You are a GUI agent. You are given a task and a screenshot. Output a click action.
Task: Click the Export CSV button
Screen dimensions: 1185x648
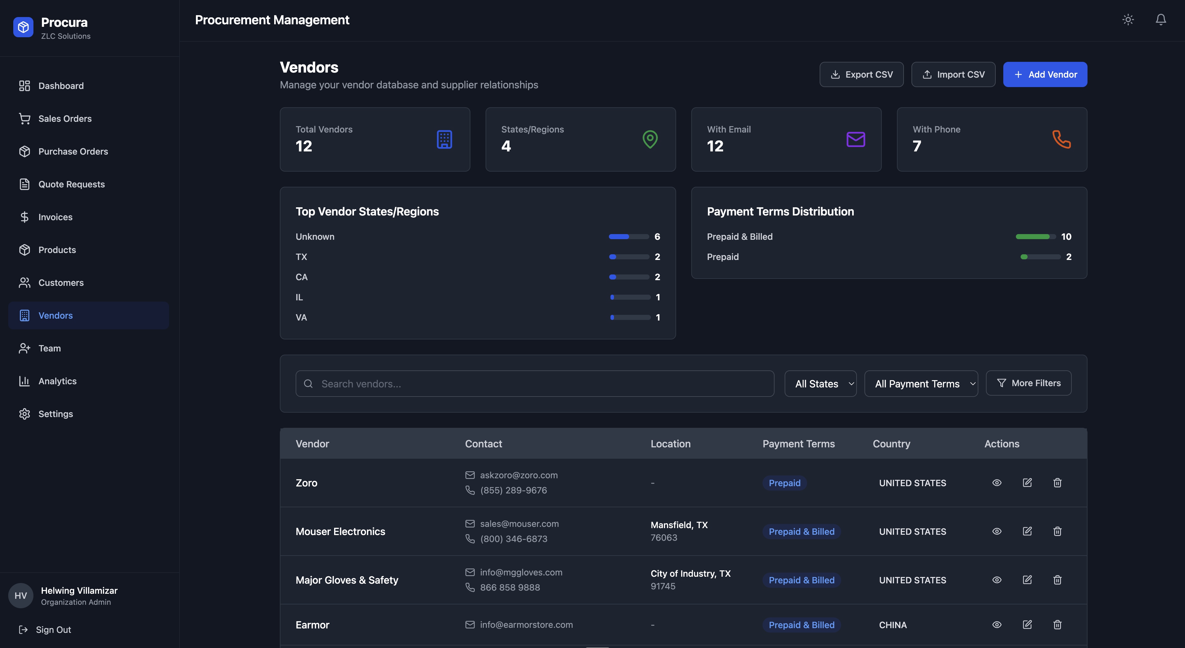click(861, 74)
